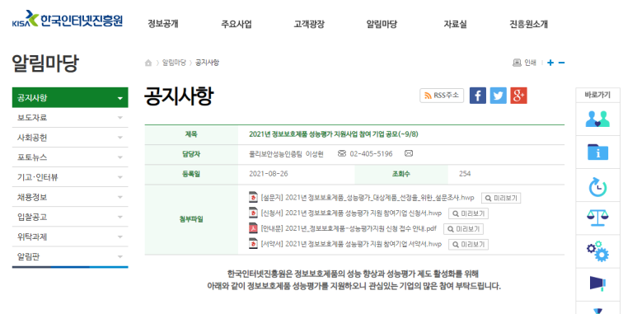Expand the 입찰공고 sidebar arrow

click(x=119, y=217)
